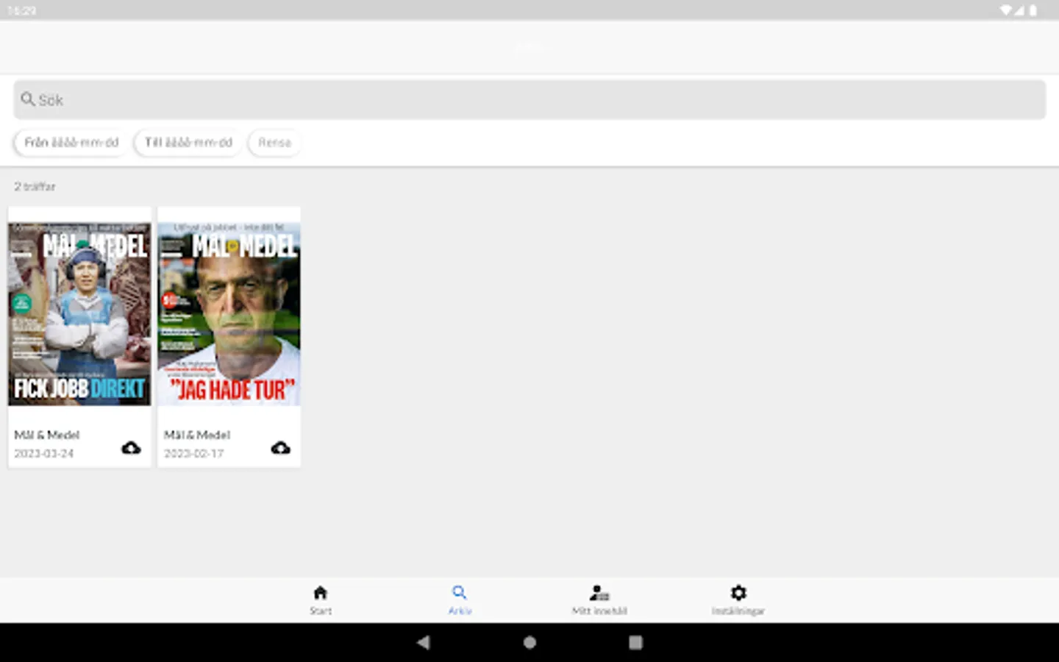
Task: Go to the Start home tab
Action: click(x=321, y=600)
